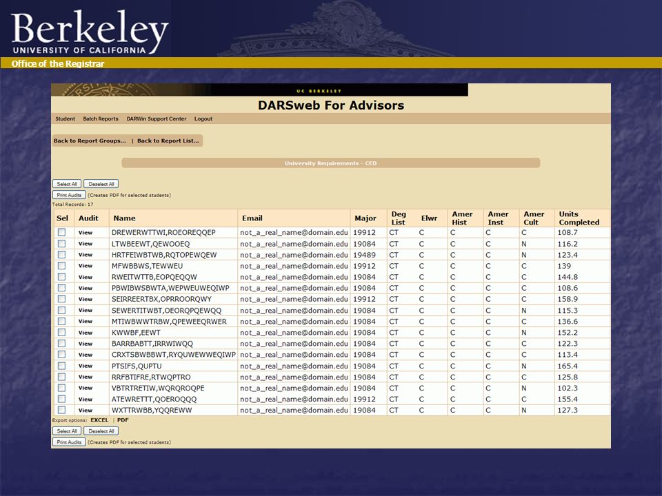Check the box for PTSIFS,QUPTU
Viewport: 662px width, 496px height.
click(61, 366)
